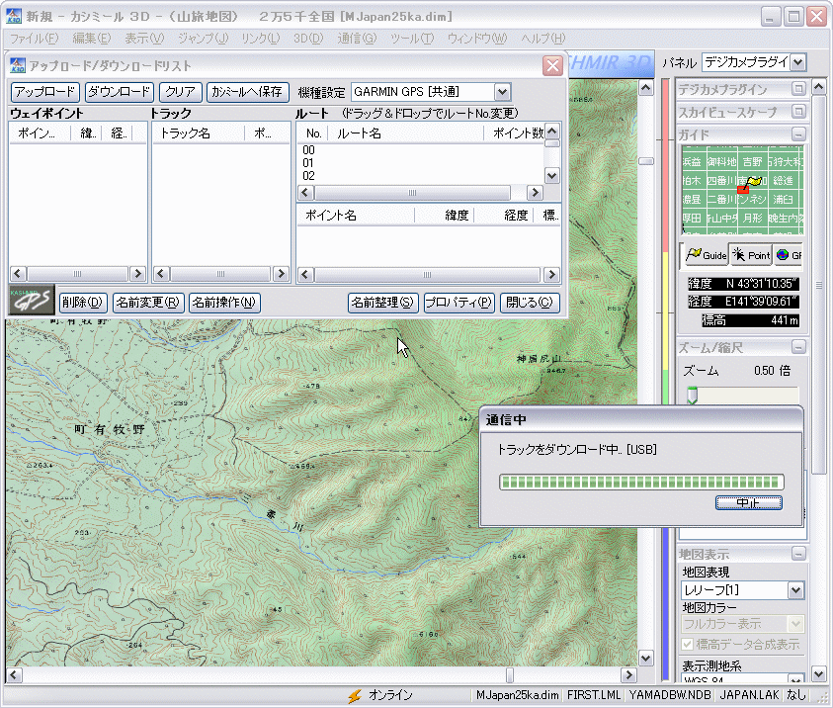
Task: Open the 機種設定 GARMIN GPS dropdown
Action: (x=503, y=92)
